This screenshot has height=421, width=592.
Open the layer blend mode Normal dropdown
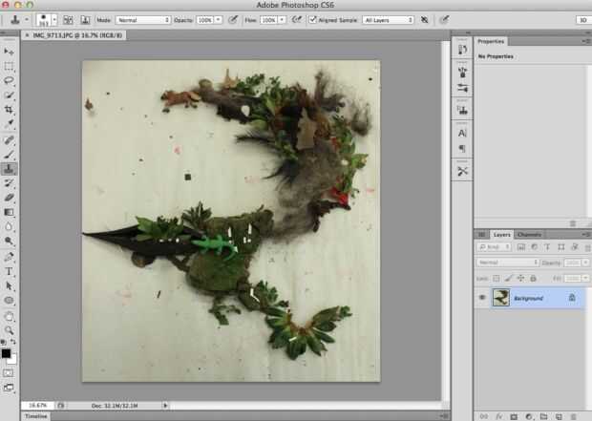(507, 263)
